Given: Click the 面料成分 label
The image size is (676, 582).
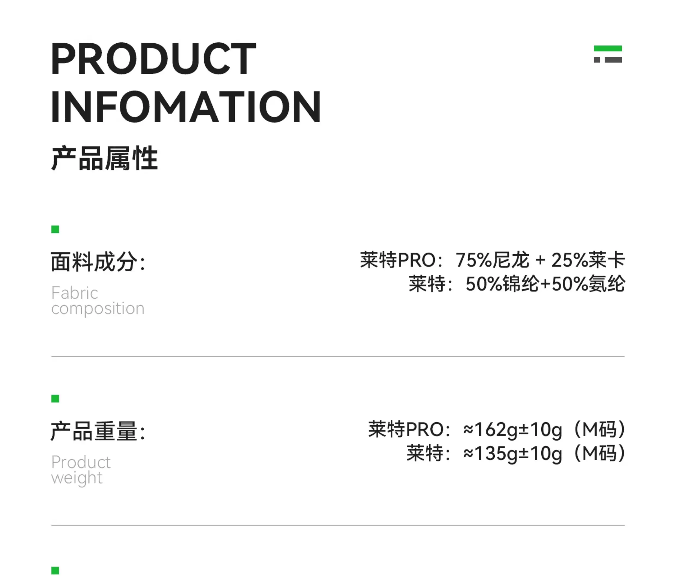Looking at the screenshot, I should point(98,262).
